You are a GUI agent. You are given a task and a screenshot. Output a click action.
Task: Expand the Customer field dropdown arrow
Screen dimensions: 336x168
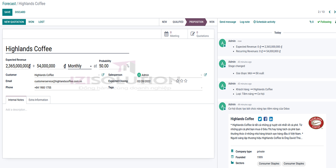pos(99,75)
